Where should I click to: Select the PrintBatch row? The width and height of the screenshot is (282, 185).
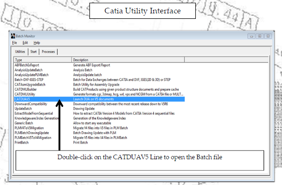click(99, 143)
